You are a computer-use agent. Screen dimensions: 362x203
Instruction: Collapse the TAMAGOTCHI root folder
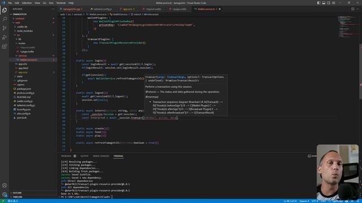pyautogui.click(x=33, y=14)
